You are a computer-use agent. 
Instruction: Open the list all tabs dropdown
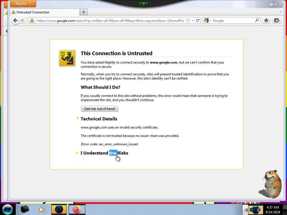281,12
